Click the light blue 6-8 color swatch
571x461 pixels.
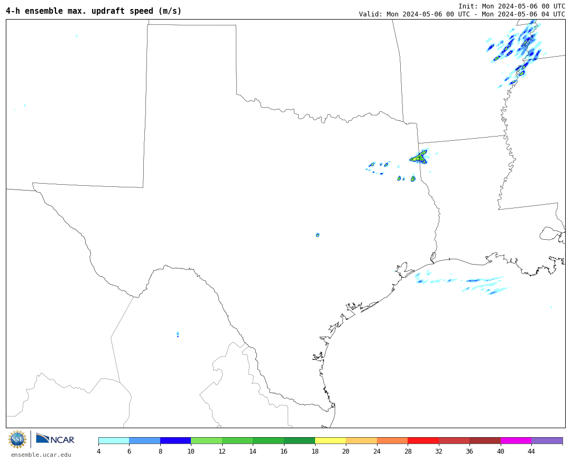(144, 440)
